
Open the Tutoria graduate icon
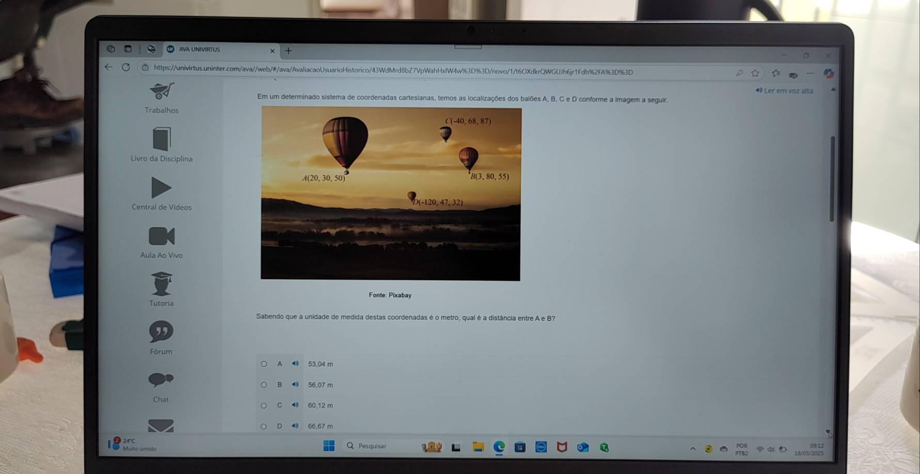click(162, 283)
